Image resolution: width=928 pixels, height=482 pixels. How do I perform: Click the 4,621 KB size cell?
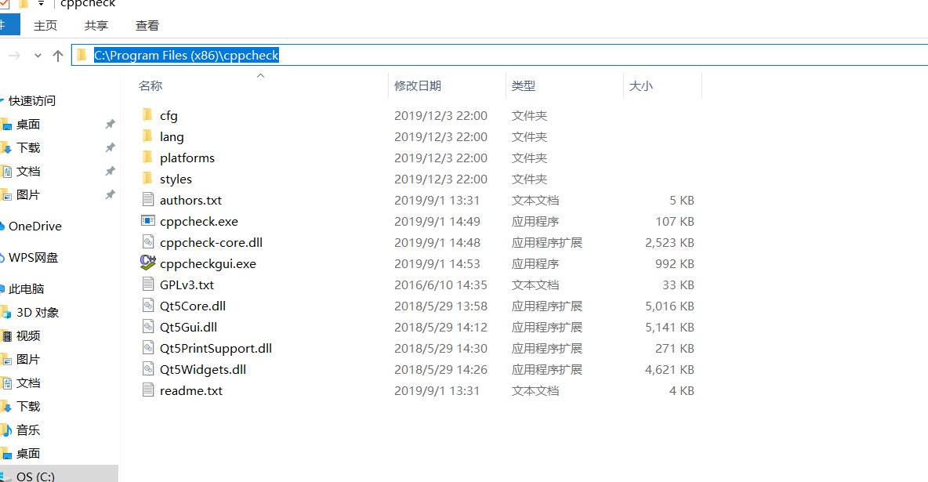[x=669, y=369]
